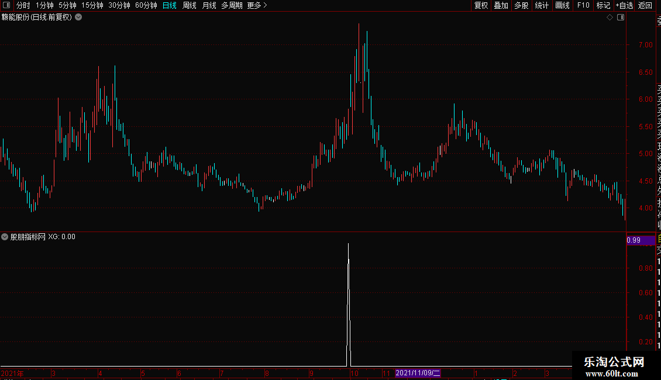
Task: Toggle the side panel icon in chart corner
Action: pyautogui.click(x=621, y=18)
